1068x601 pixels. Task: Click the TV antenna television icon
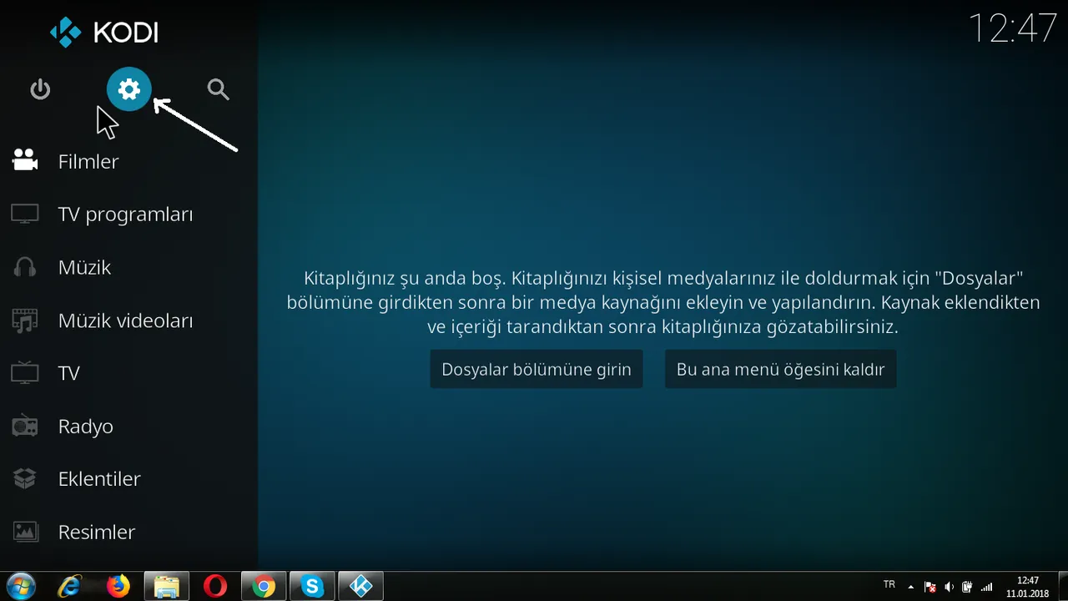click(x=25, y=372)
